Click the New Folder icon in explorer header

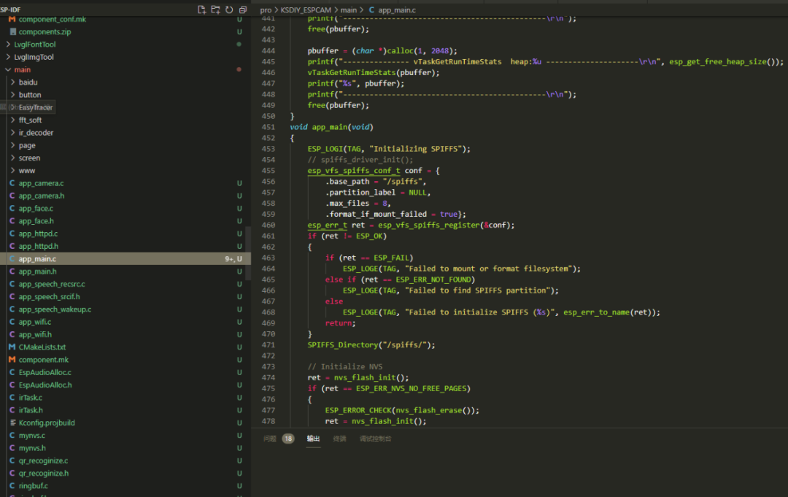tap(215, 9)
